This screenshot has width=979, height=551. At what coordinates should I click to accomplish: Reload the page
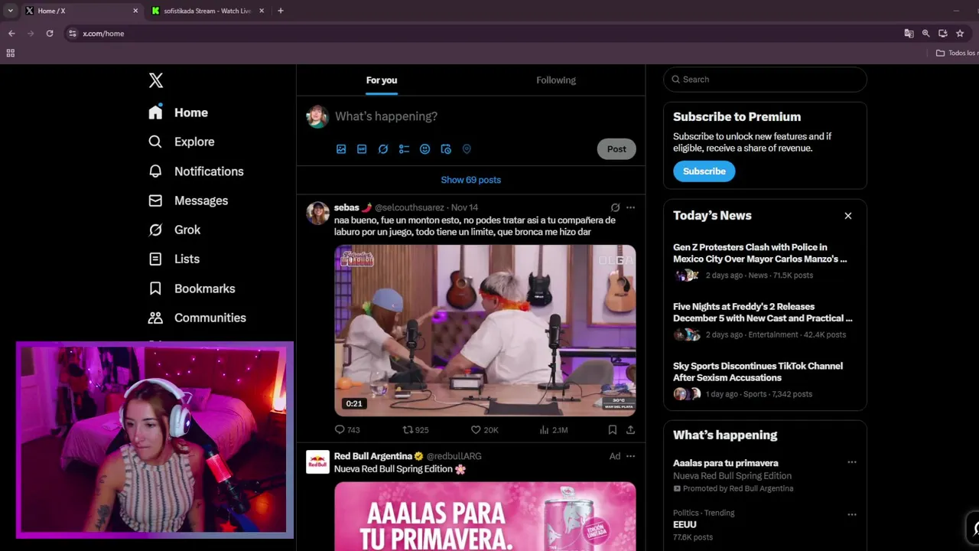click(x=50, y=34)
